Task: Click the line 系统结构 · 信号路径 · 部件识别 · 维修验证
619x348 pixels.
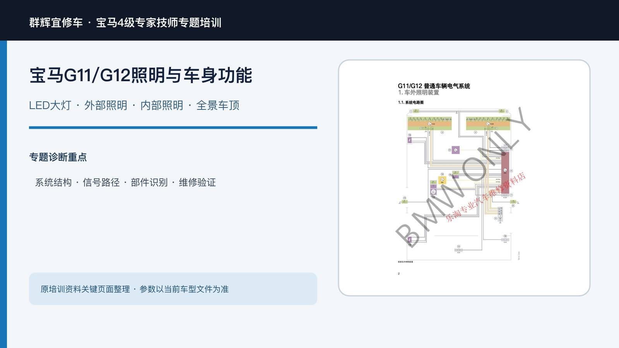Action: pyautogui.click(x=125, y=183)
